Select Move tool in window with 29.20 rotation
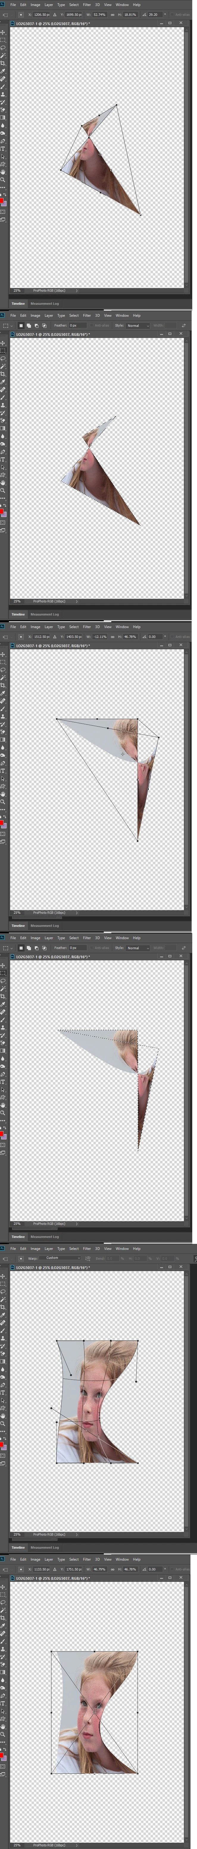Viewport: 197px width, 1849px height. coord(3,32)
